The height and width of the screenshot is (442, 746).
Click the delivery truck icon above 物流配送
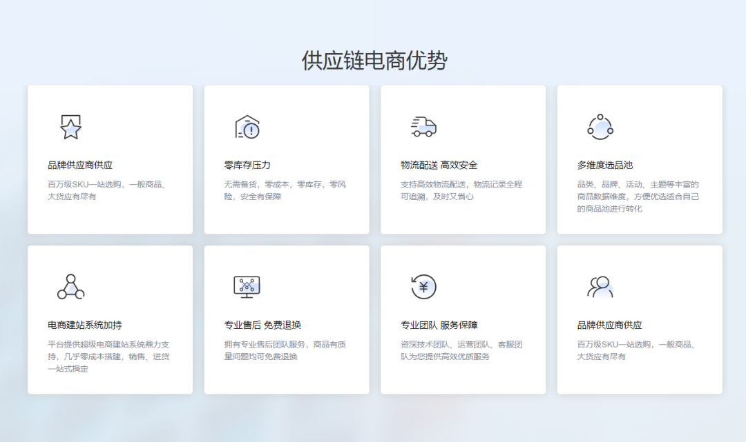[x=423, y=127]
